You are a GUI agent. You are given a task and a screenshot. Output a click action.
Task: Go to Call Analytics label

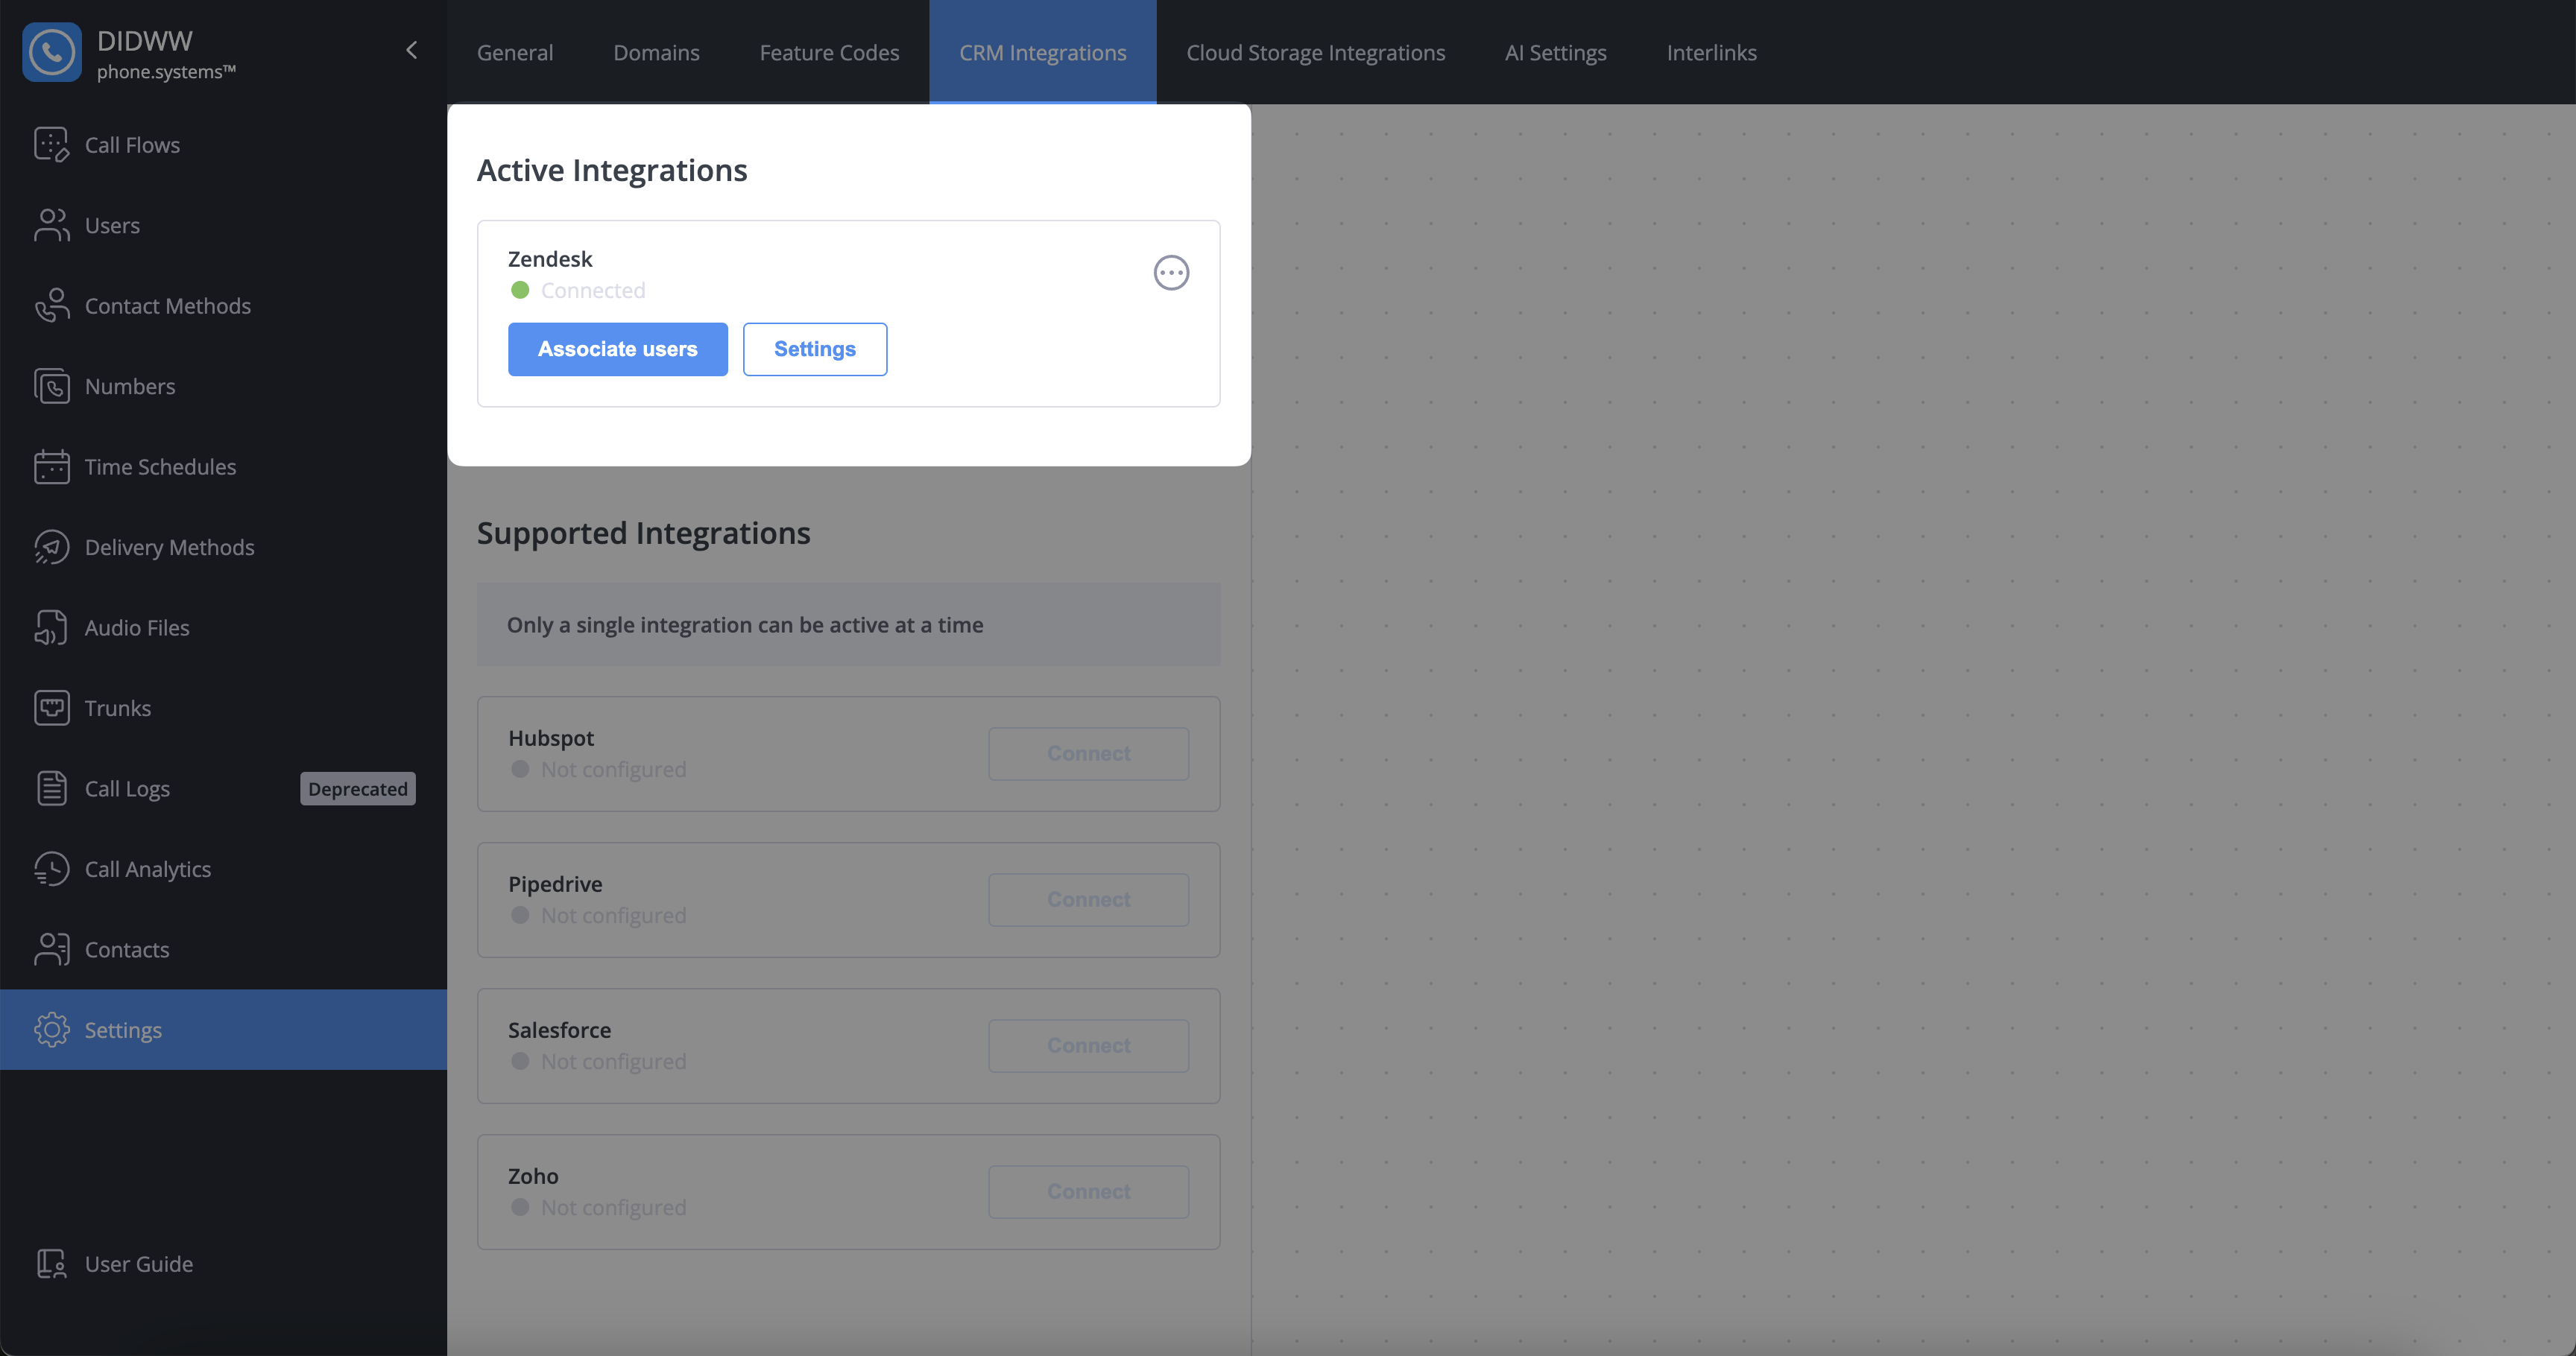148,868
